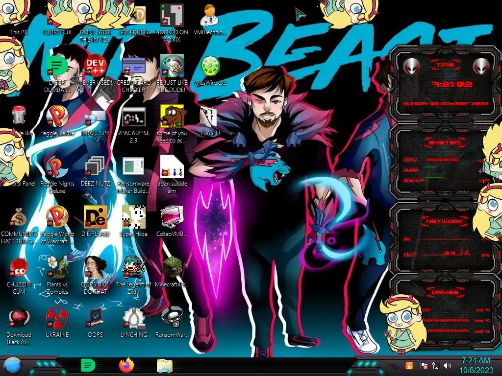This screenshot has width=502, height=376.
Task: Select the Download Black Ali... desktop icon
Action: pyautogui.click(x=19, y=318)
